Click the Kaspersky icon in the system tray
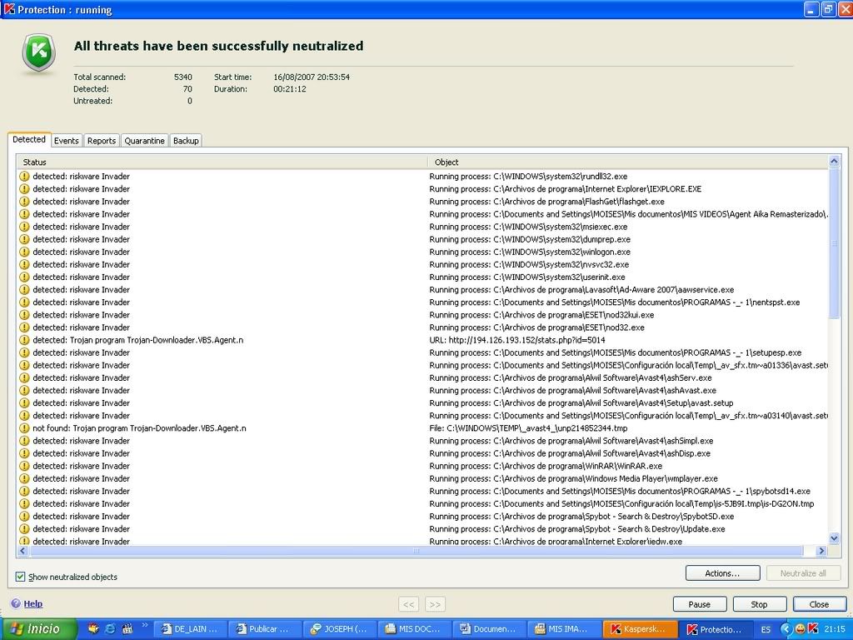This screenshot has height=640, width=853. [813, 629]
